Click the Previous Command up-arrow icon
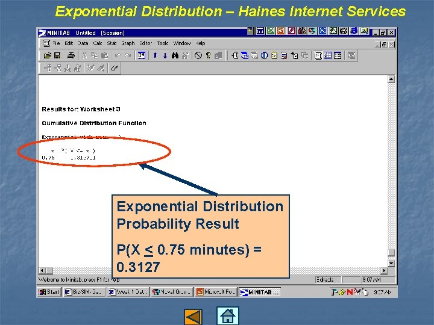 (x=155, y=55)
